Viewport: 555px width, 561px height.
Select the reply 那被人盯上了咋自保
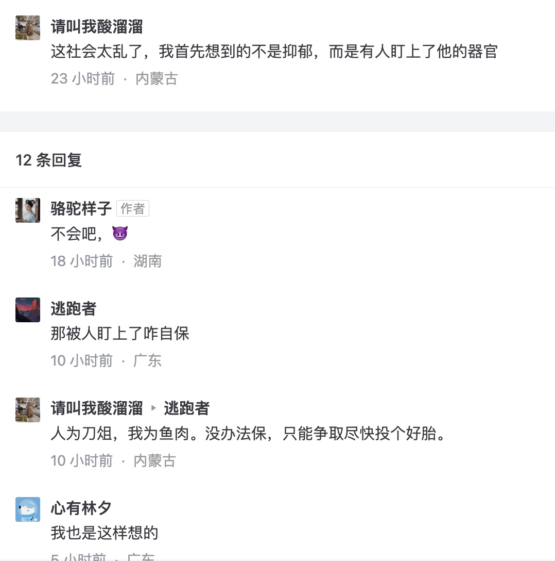point(120,333)
